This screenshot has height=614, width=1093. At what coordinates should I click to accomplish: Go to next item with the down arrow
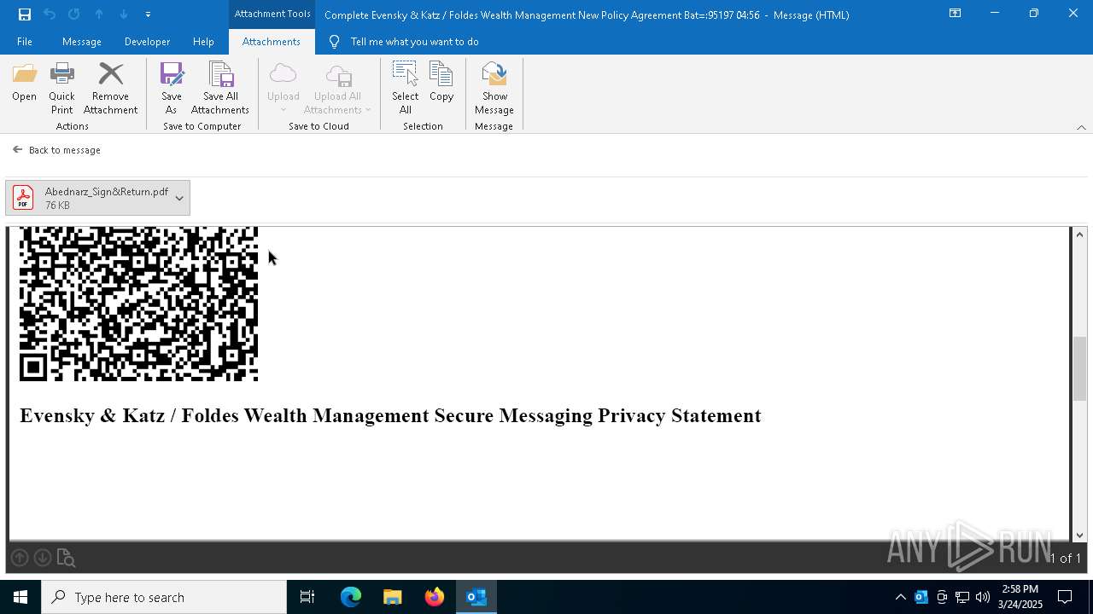point(124,14)
